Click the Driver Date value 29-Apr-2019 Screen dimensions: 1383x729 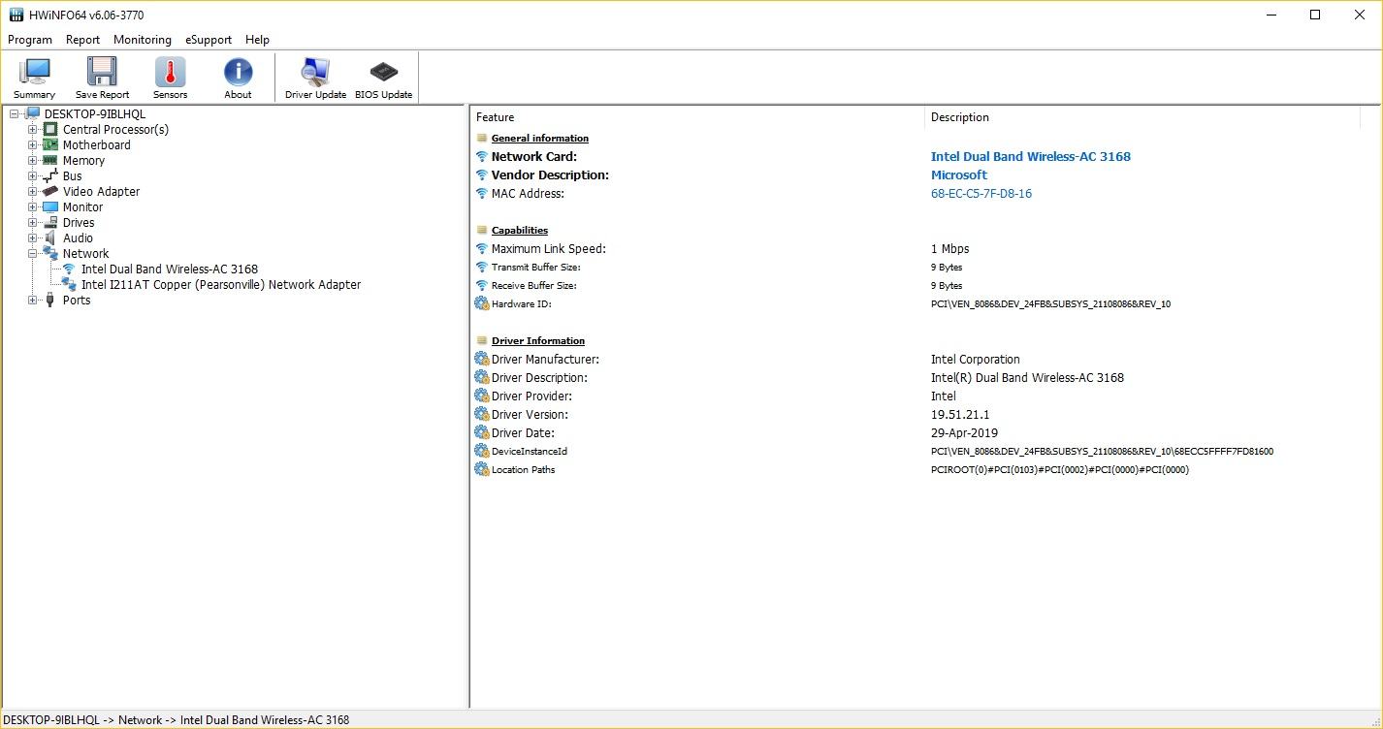[964, 432]
